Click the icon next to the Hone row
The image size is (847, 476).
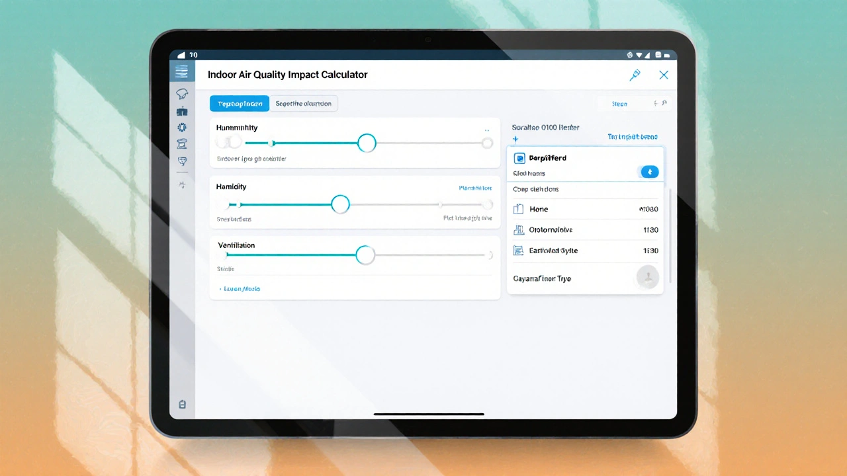518,210
